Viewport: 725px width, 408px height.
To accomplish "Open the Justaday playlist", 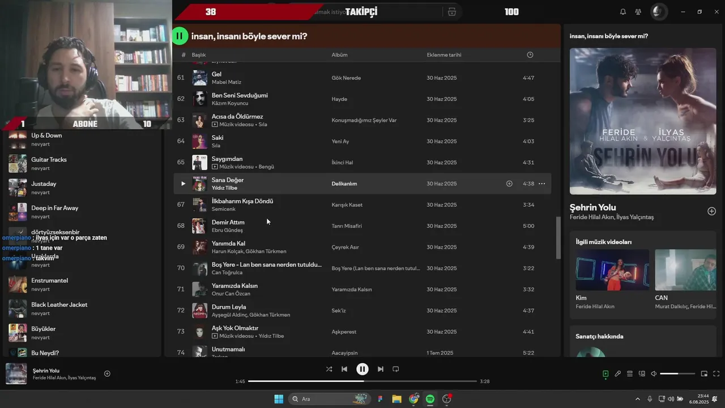I will point(44,184).
